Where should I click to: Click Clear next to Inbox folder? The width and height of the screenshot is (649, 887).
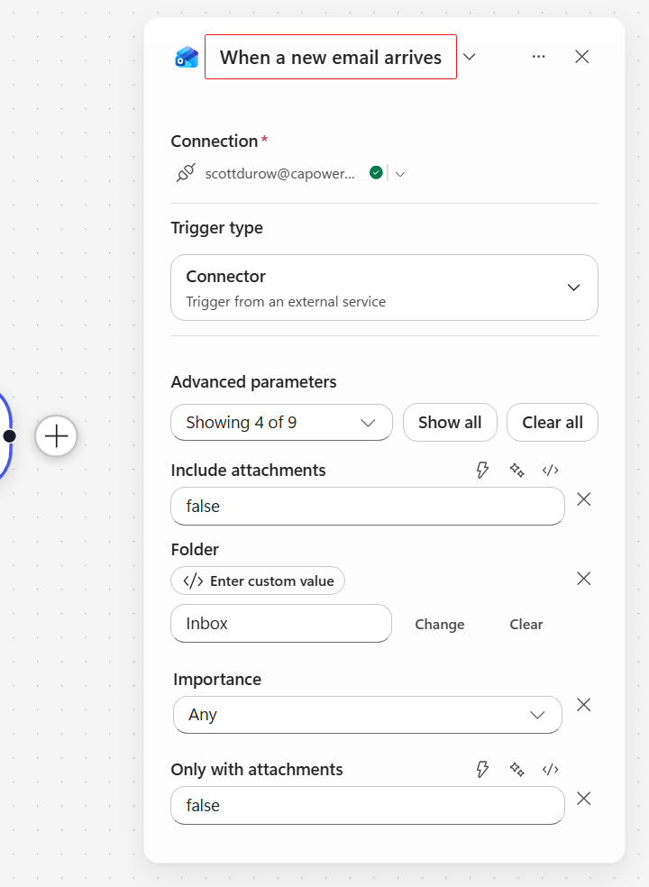[526, 624]
